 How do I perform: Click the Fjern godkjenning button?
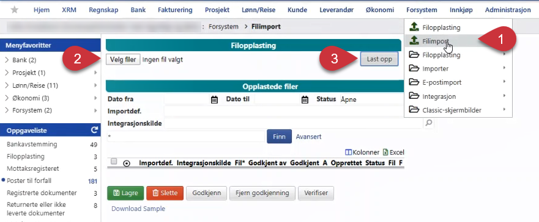262,193
